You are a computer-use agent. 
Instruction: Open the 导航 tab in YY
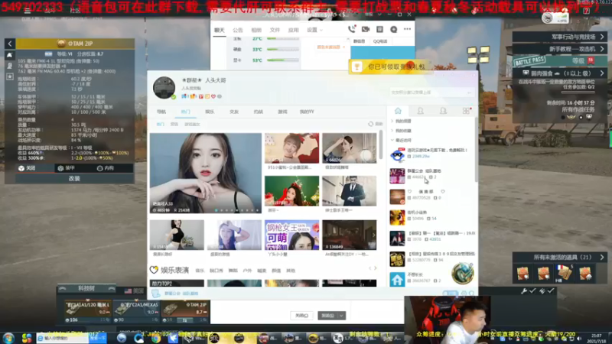pyautogui.click(x=161, y=112)
